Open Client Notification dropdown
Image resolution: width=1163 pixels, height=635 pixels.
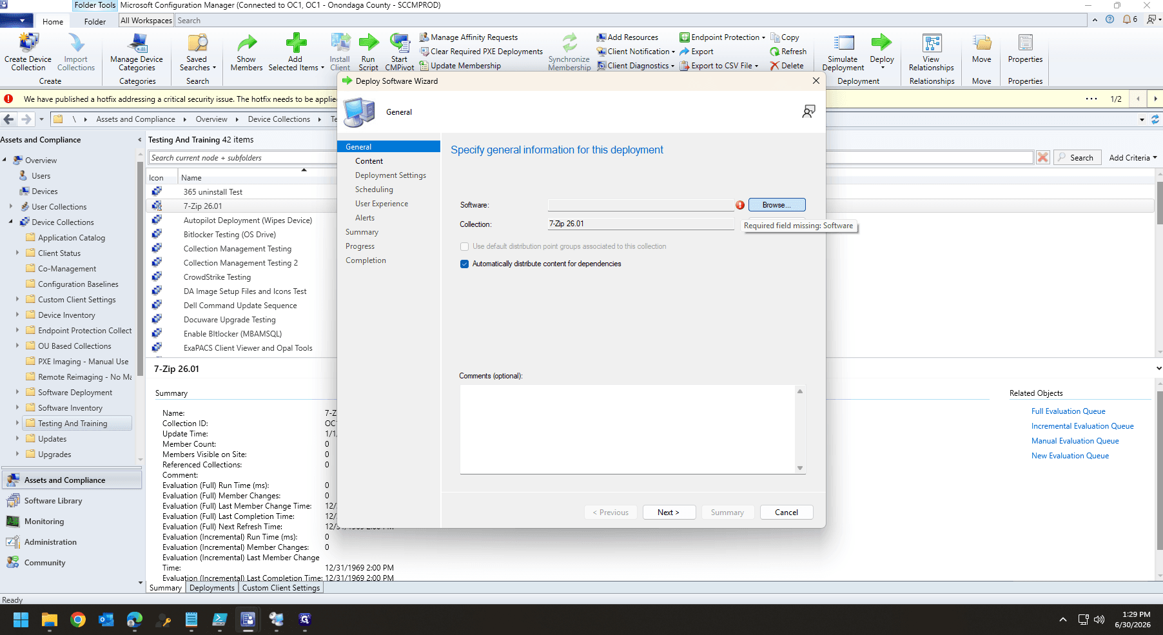coord(636,52)
